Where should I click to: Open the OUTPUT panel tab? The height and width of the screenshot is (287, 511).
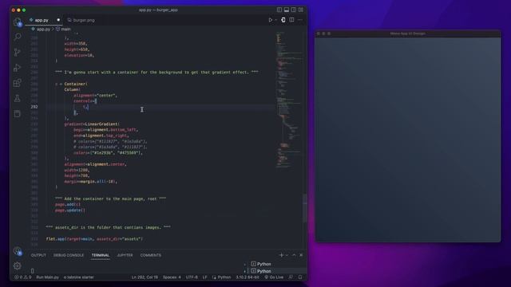coord(38,255)
